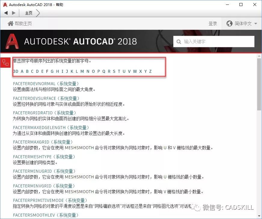Select letter X in the index
The height and width of the screenshot is (219, 262).
[140, 71]
